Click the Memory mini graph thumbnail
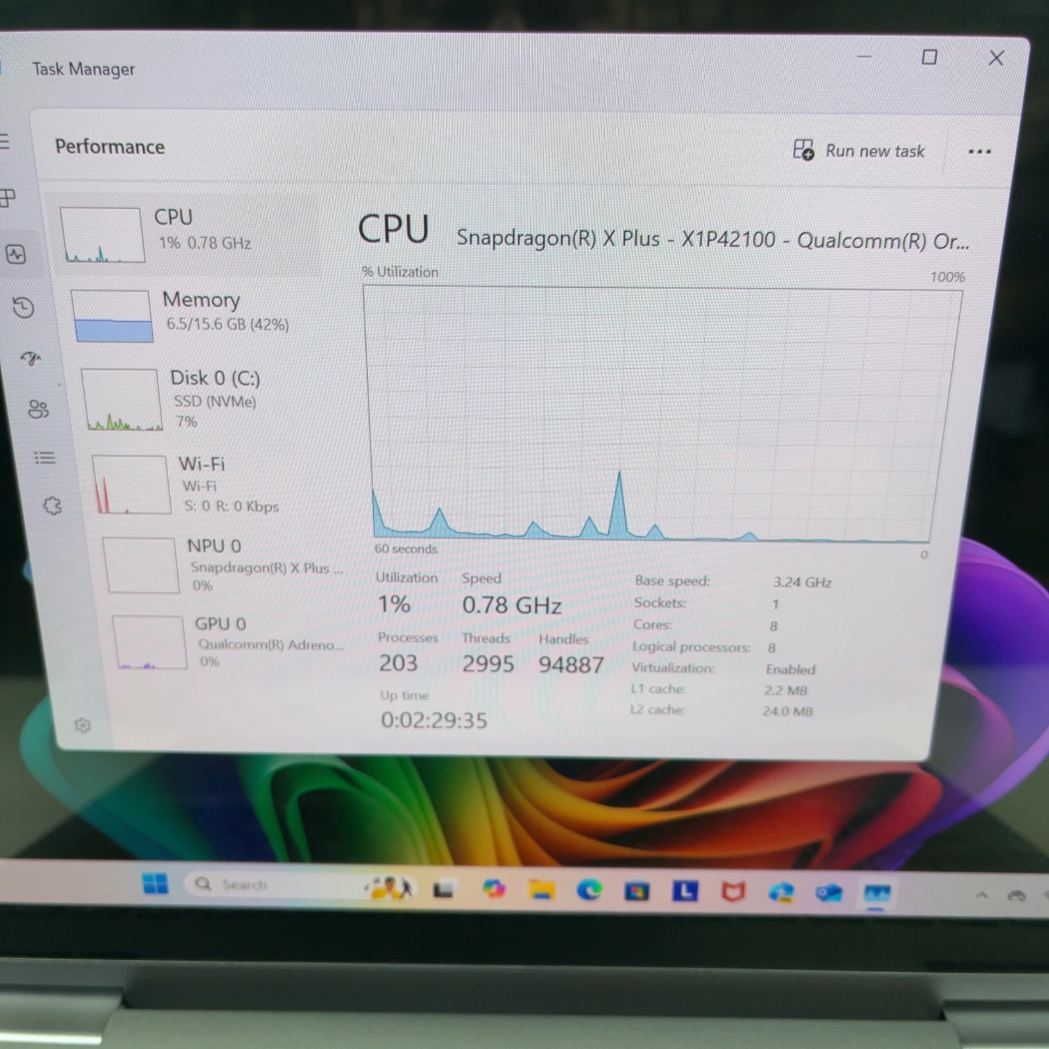This screenshot has height=1049, width=1049. click(x=112, y=316)
